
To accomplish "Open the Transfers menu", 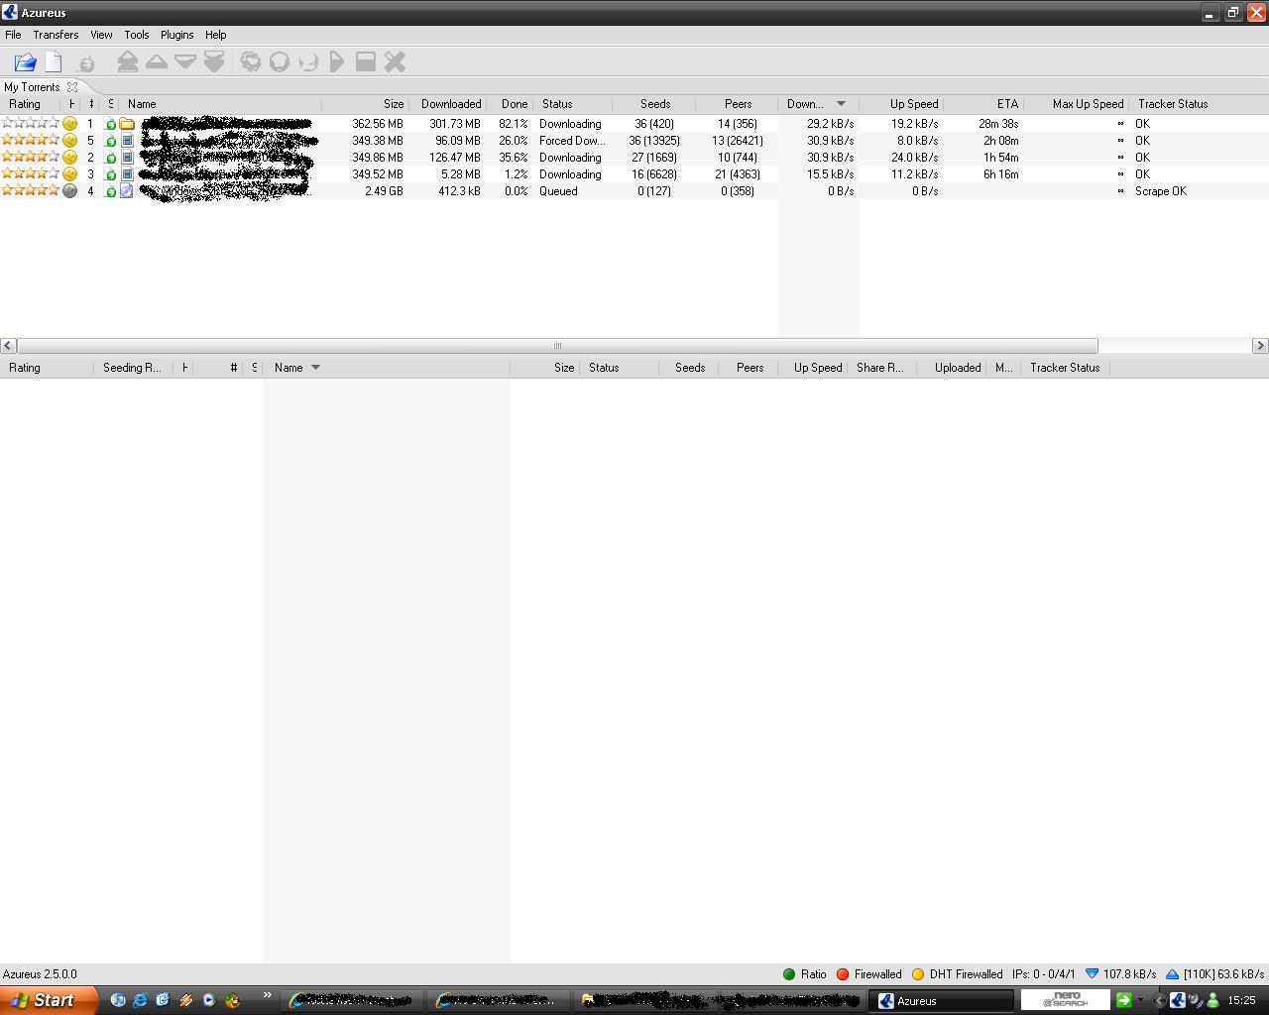I will 56,35.
